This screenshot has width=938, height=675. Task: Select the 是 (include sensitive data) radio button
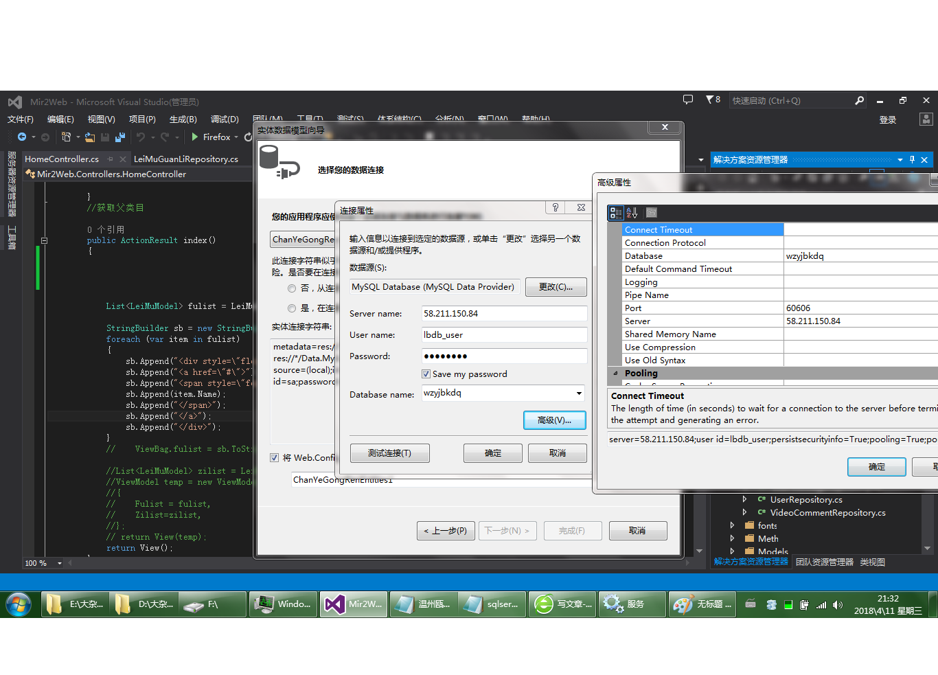[292, 308]
